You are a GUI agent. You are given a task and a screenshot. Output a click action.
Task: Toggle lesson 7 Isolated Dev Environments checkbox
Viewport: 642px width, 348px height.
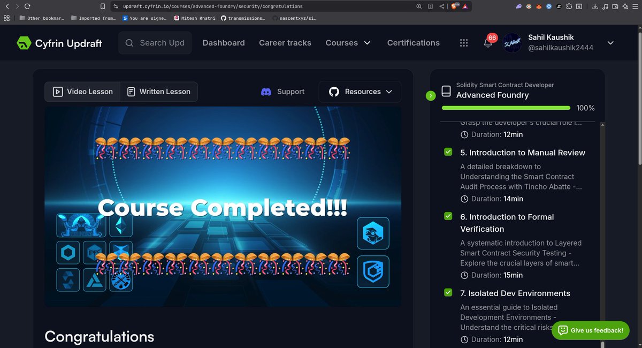tap(448, 293)
